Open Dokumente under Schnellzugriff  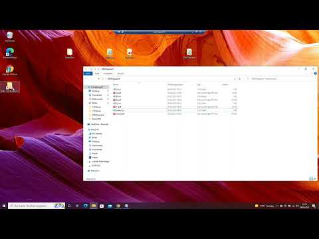coord(97,99)
